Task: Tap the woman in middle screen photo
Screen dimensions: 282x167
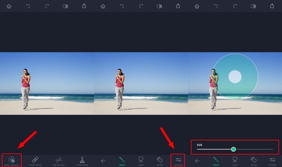Action: point(120,89)
